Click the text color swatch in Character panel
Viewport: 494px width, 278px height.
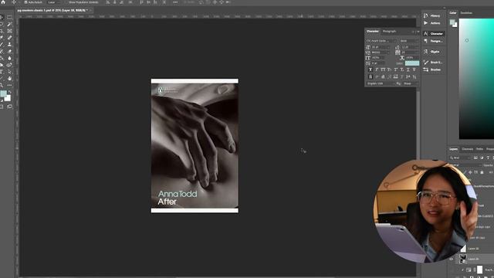click(x=411, y=63)
